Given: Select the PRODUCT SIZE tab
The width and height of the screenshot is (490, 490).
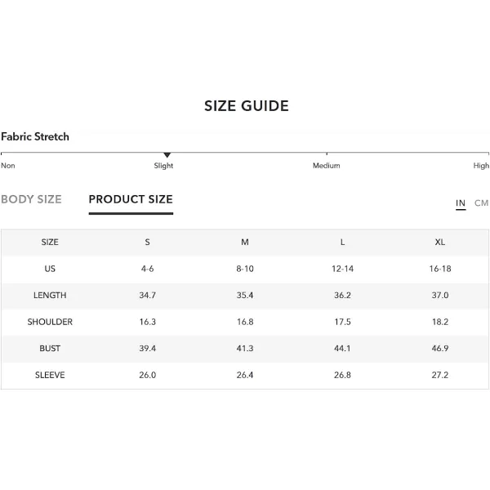Looking at the screenshot, I should 131,199.
